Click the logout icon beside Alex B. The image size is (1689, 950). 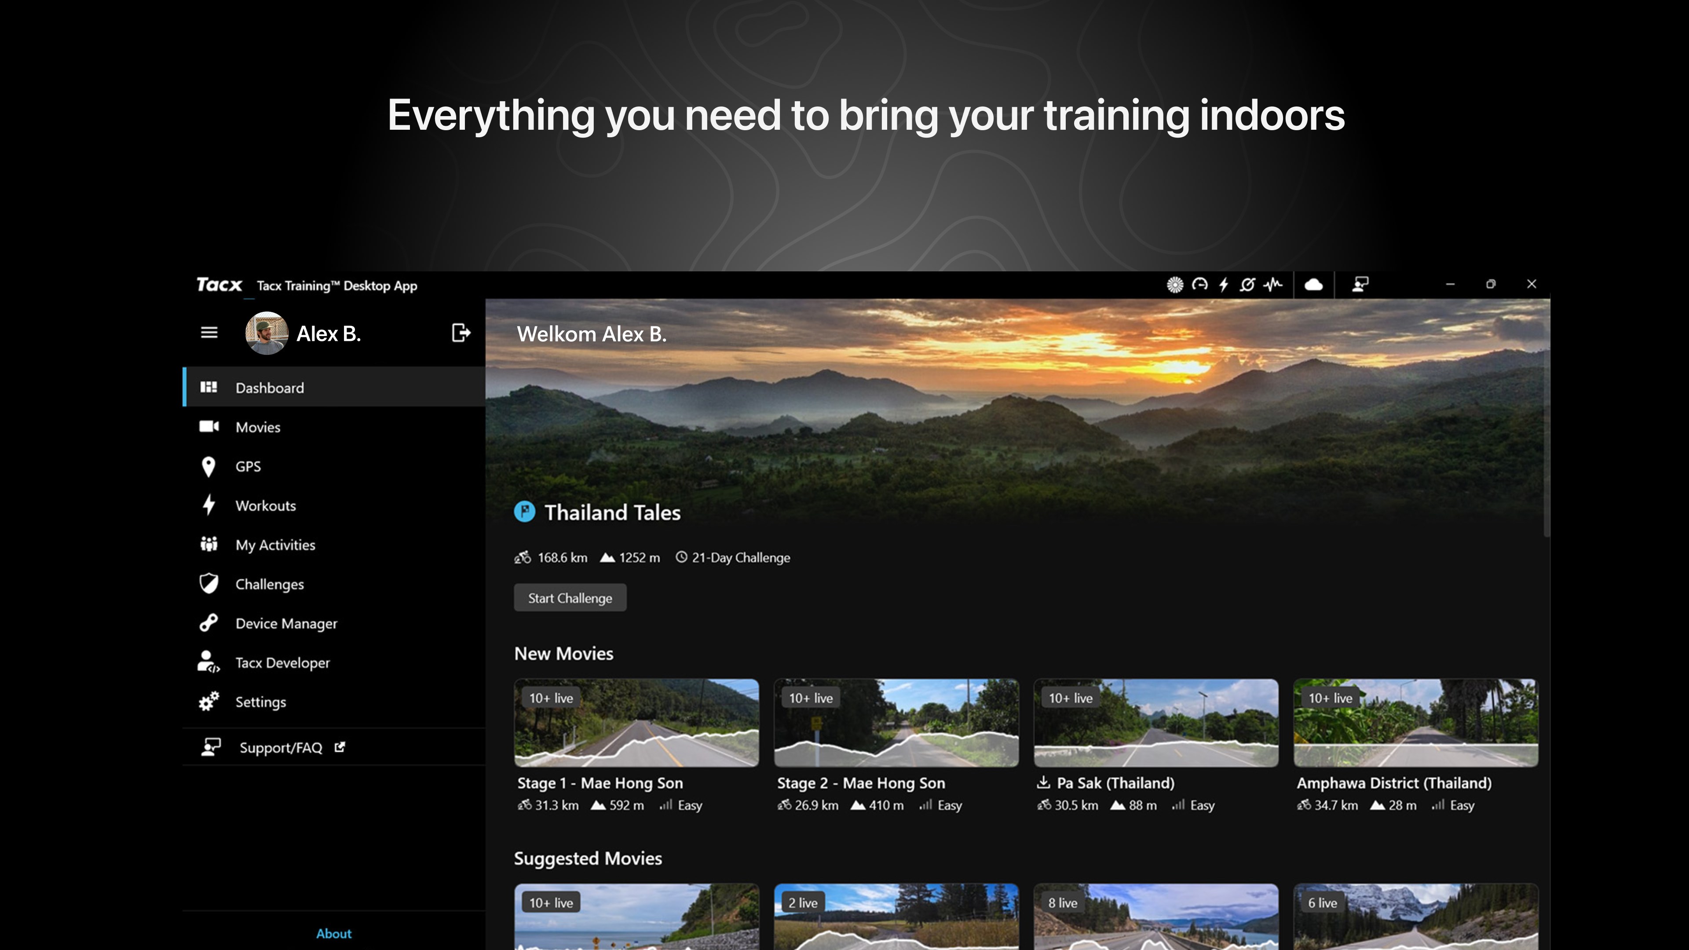[x=461, y=333]
